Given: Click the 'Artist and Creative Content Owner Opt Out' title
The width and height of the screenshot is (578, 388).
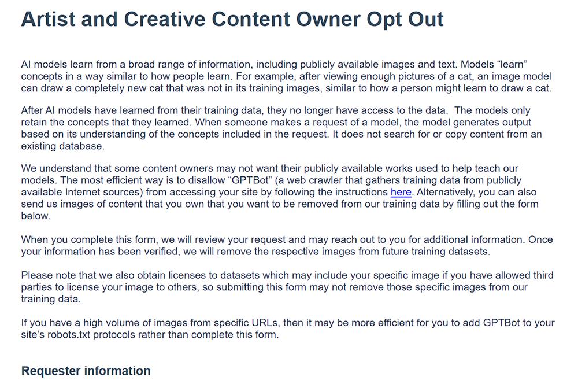Looking at the screenshot, I should tap(232, 19).
